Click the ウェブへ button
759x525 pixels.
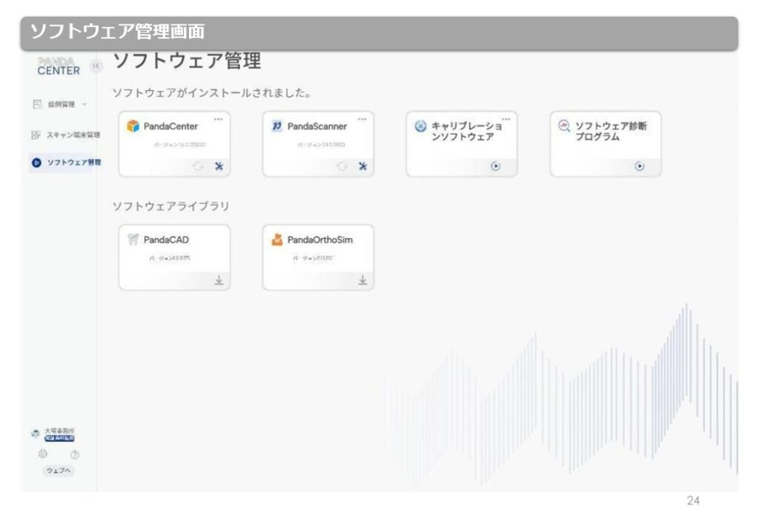pos(59,471)
